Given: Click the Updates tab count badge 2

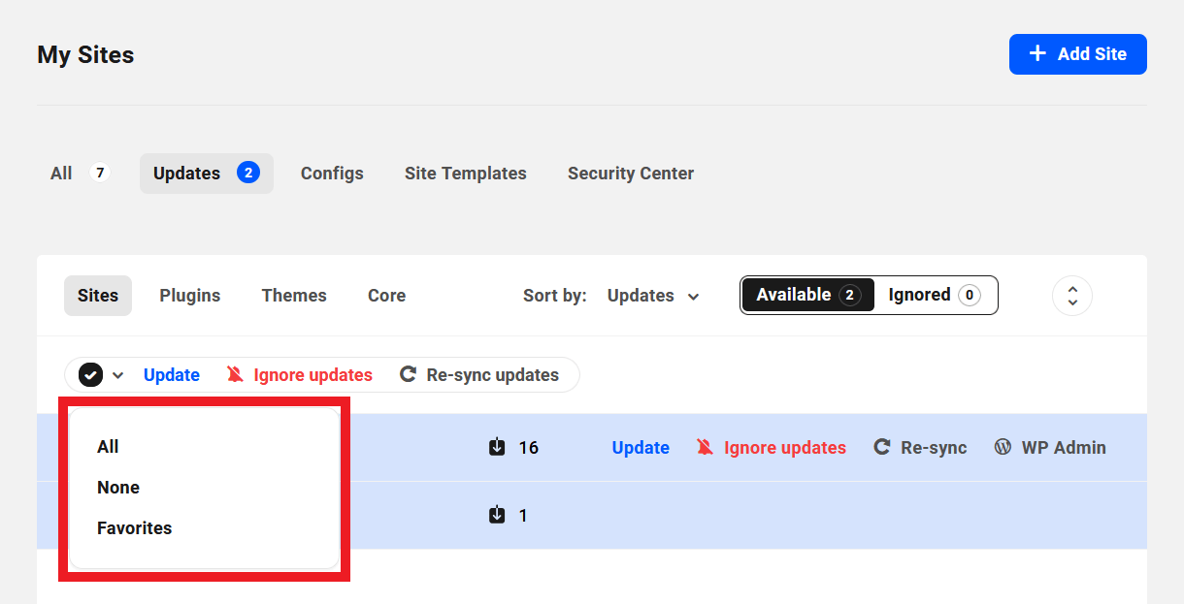Looking at the screenshot, I should point(248,173).
